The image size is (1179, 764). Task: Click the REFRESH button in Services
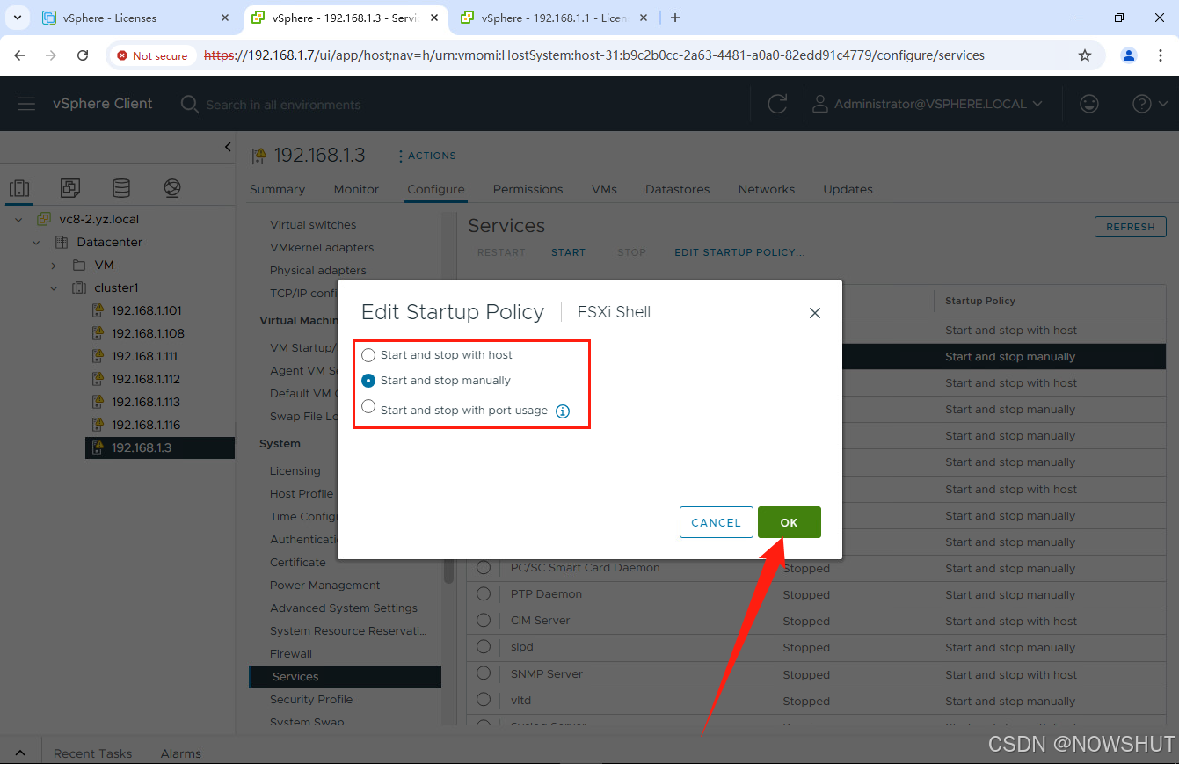click(1131, 227)
